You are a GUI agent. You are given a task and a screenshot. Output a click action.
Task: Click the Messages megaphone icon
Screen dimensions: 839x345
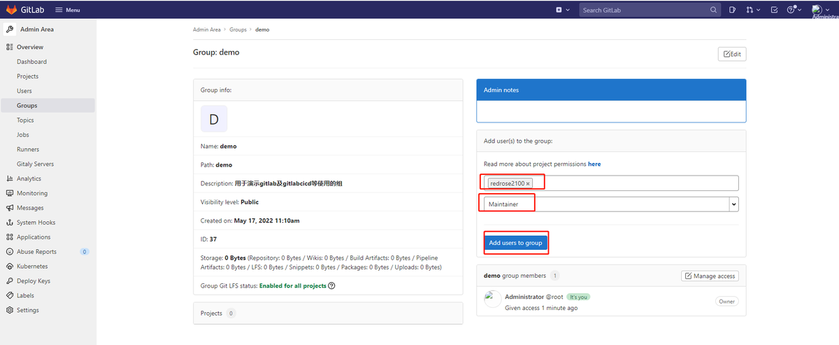10,208
